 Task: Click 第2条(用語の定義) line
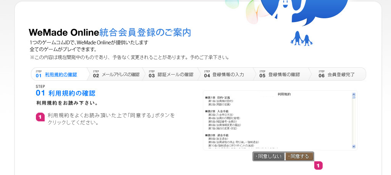coord(220,104)
